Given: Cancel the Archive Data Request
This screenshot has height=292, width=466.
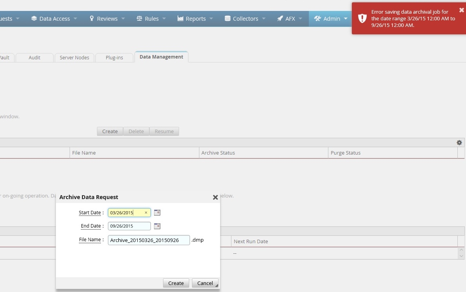Looking at the screenshot, I should pos(205,283).
